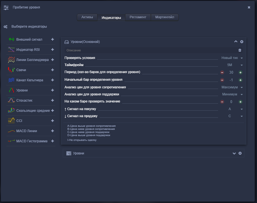The height and width of the screenshot is (203, 257).
Task: Click the MACD Линии icon
Action: 11,131
